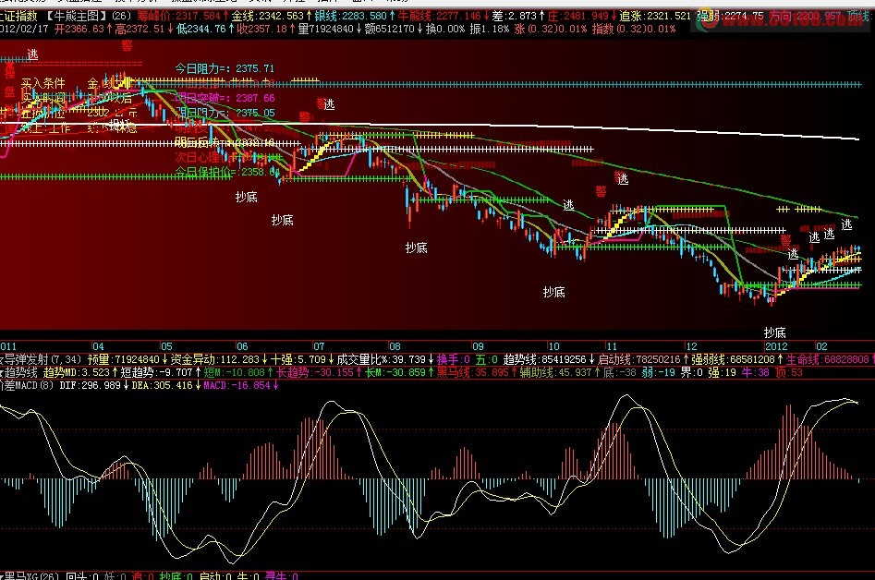Click the 生命线:68828808 value
The width and height of the screenshot is (875, 580).
tap(830, 359)
